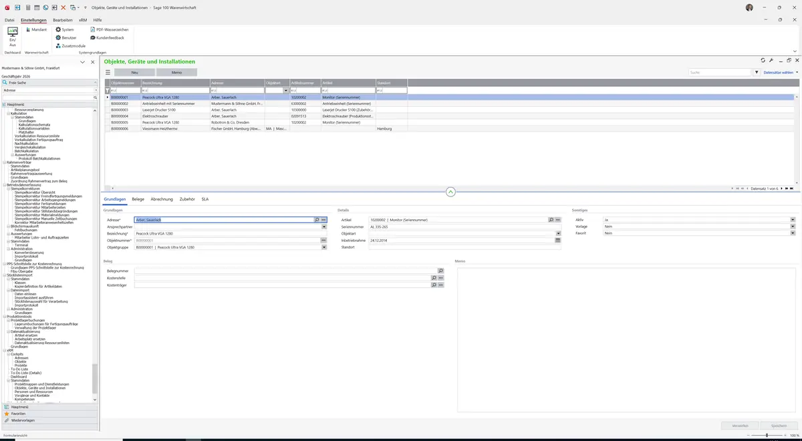Open PDF-Wasserzeichen settings
Image resolution: width=802 pixels, height=441 pixels.
click(109, 29)
